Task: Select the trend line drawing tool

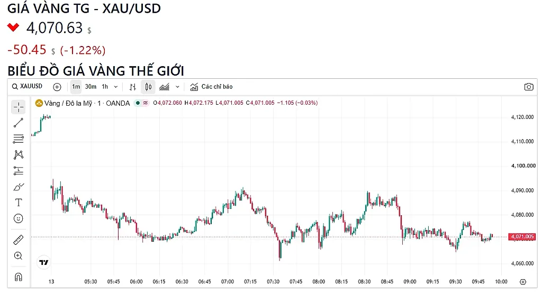Action: 19,123
